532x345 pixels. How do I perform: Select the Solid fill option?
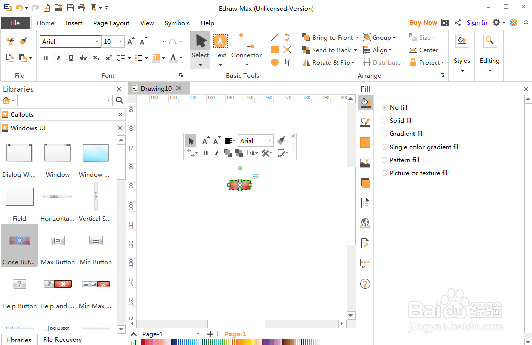click(x=397, y=121)
